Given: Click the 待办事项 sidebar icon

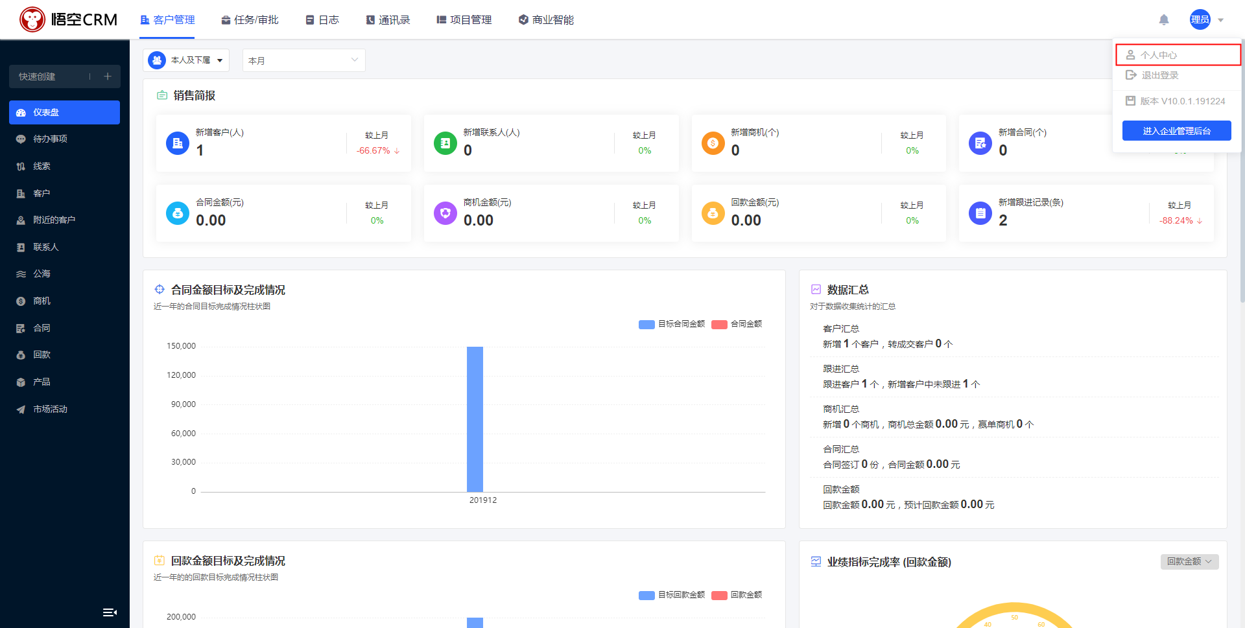Looking at the screenshot, I should click(21, 139).
